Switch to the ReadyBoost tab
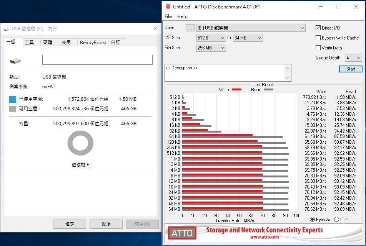 [x=93, y=43]
